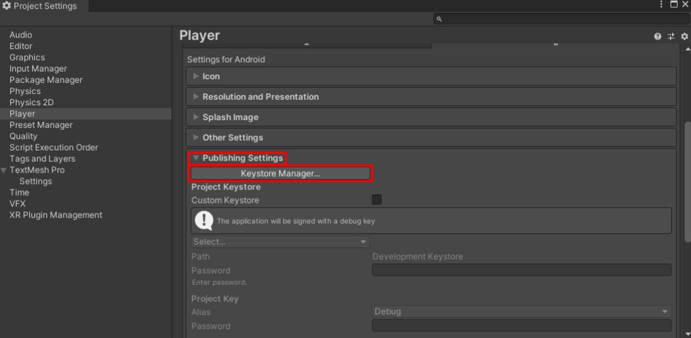Open the Player settings gear menu
The width and height of the screenshot is (691, 338).
point(684,36)
